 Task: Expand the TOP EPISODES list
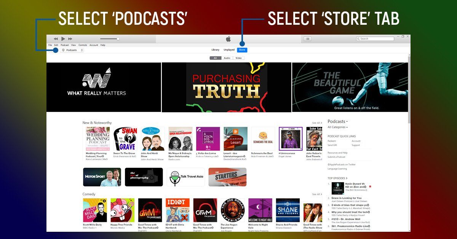[x=337, y=178]
